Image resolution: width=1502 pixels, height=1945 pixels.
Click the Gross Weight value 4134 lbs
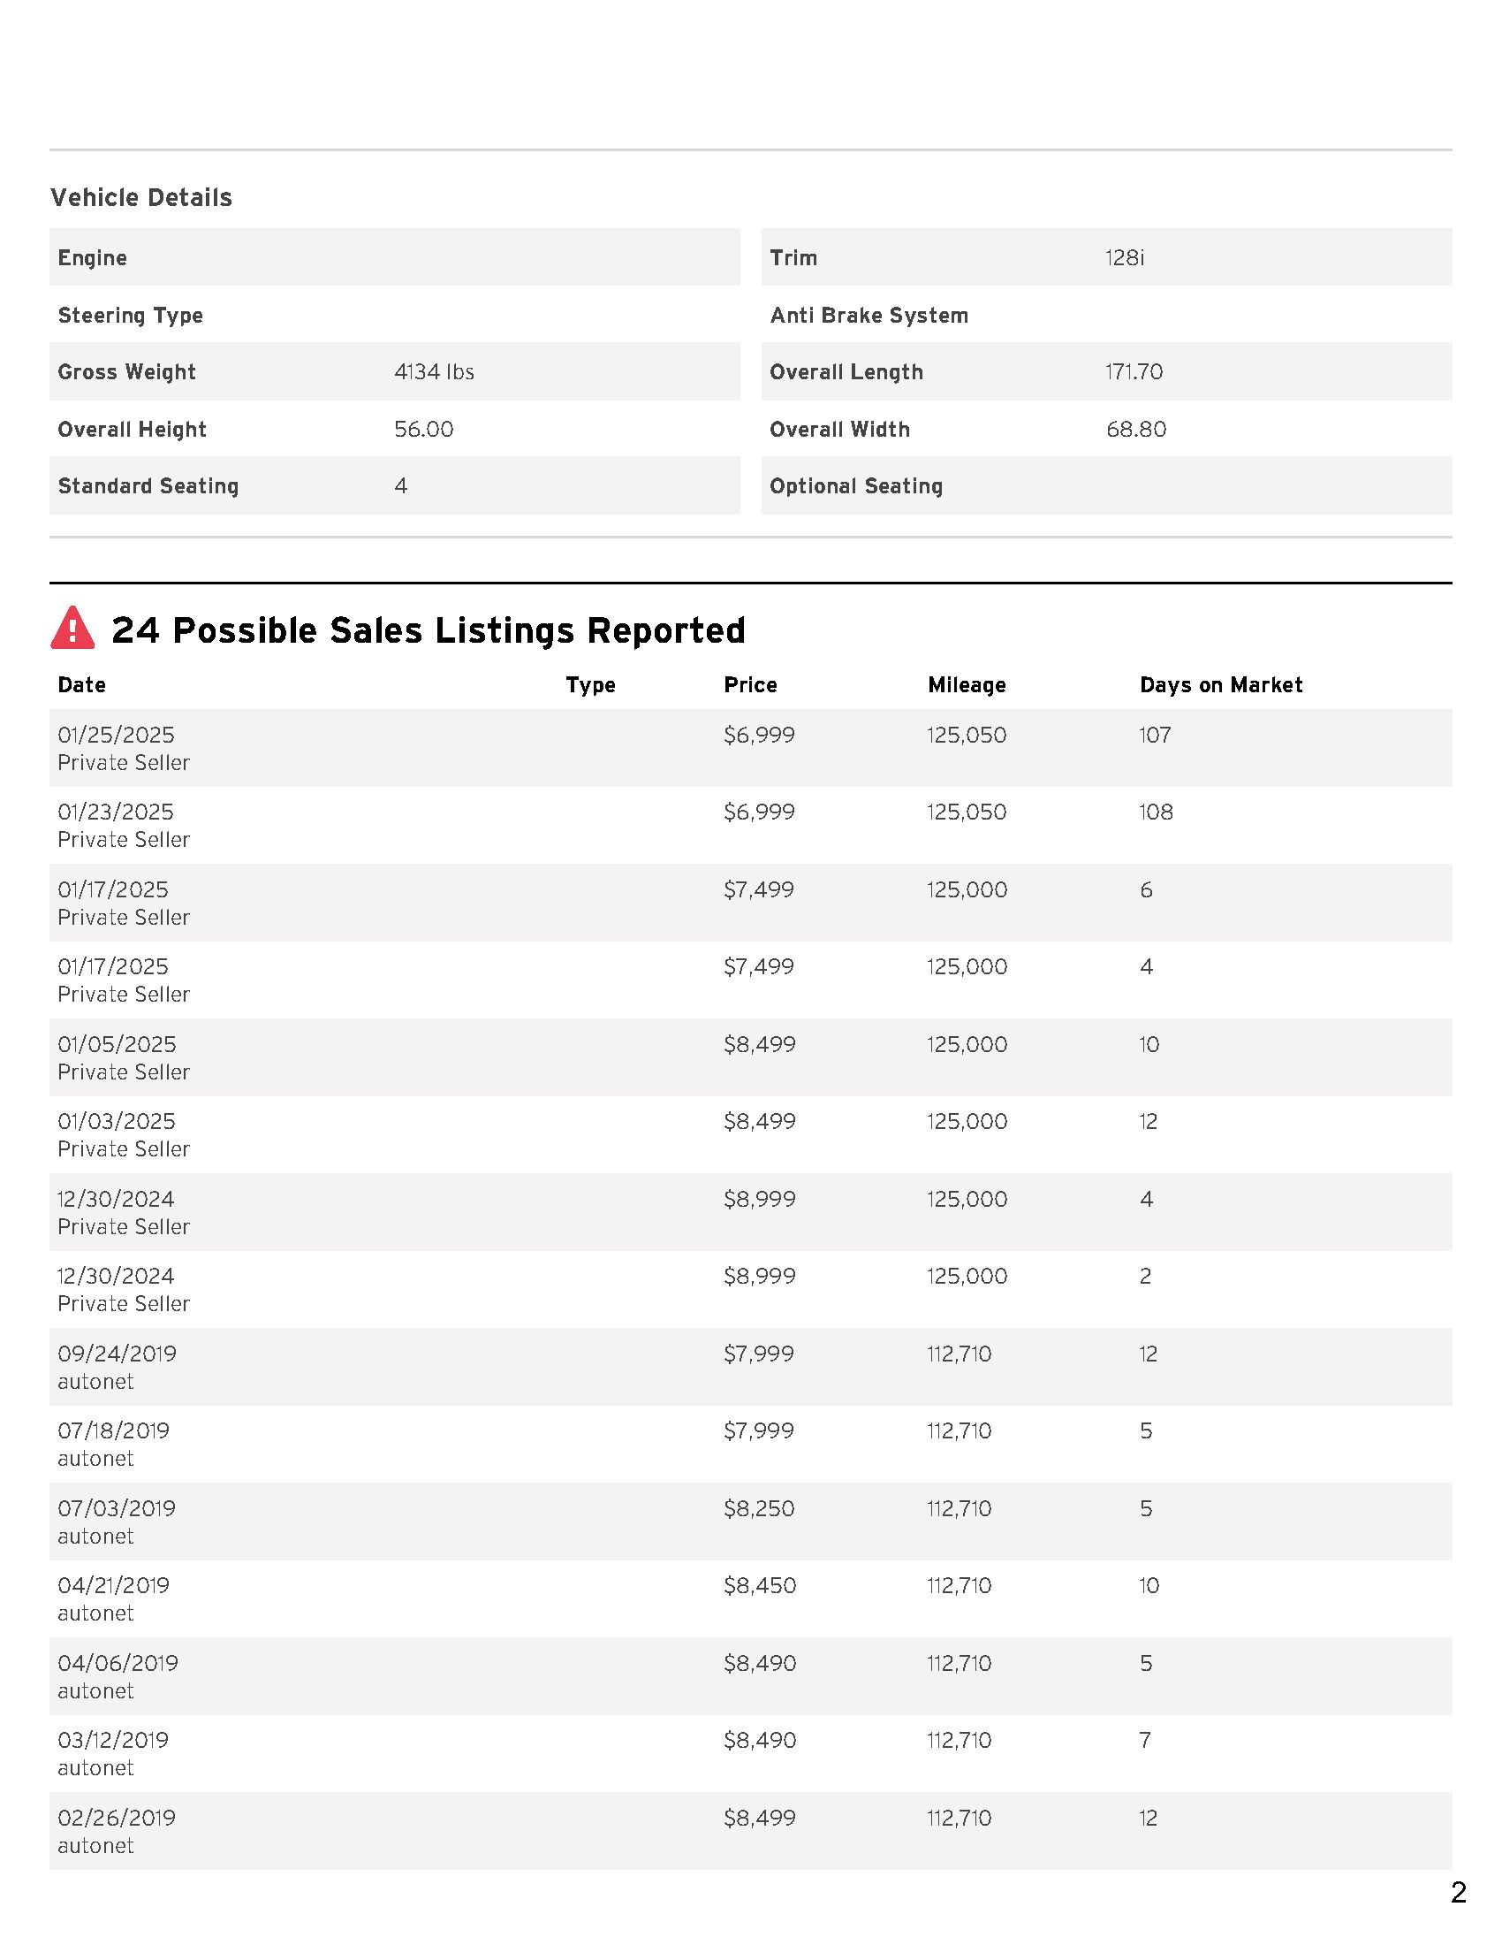pyautogui.click(x=434, y=372)
